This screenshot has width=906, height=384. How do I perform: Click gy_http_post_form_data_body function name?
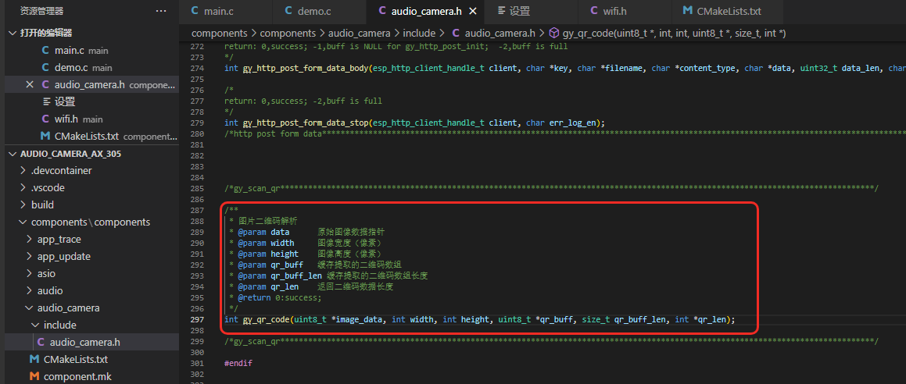pyautogui.click(x=306, y=68)
